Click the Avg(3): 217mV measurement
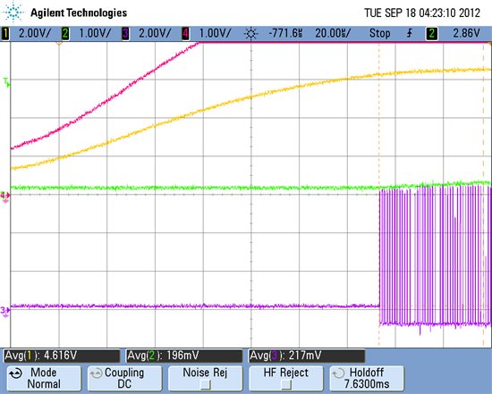This screenshot has height=394, width=492. tap(306, 356)
